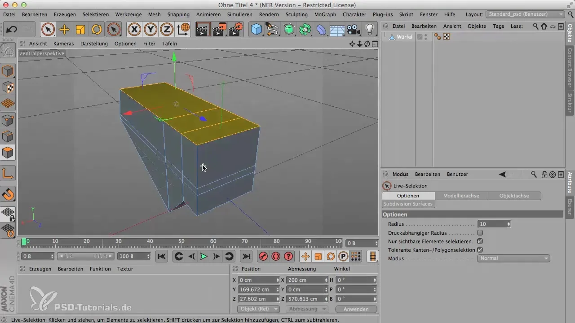Click the Subdivision Surfaces button
The image size is (575, 323).
click(408, 204)
